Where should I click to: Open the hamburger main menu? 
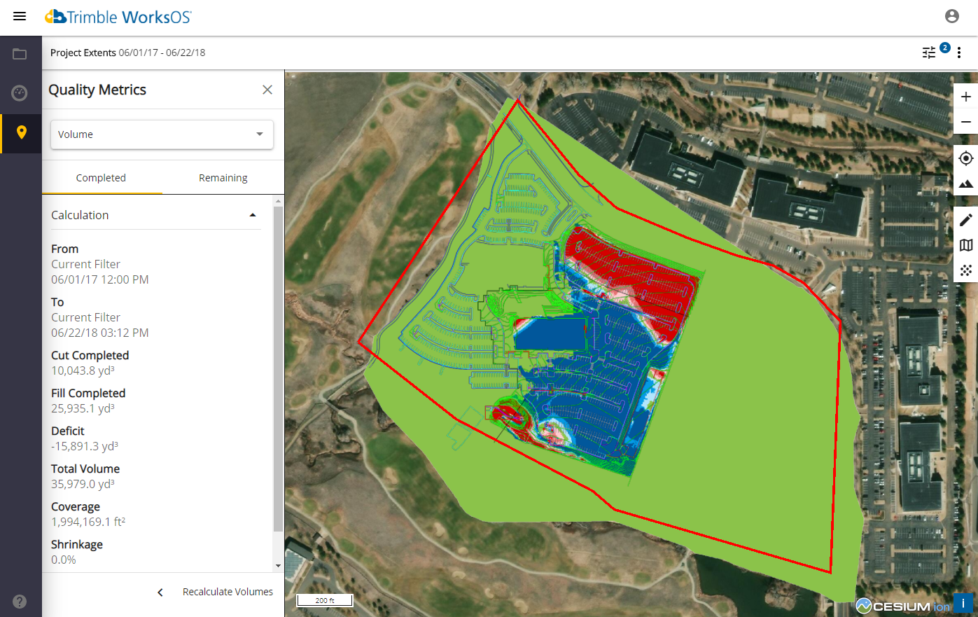coord(20,16)
